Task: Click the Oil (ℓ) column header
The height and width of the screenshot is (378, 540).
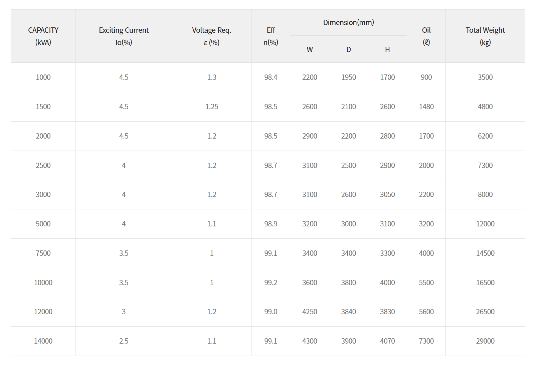Action: click(x=426, y=36)
